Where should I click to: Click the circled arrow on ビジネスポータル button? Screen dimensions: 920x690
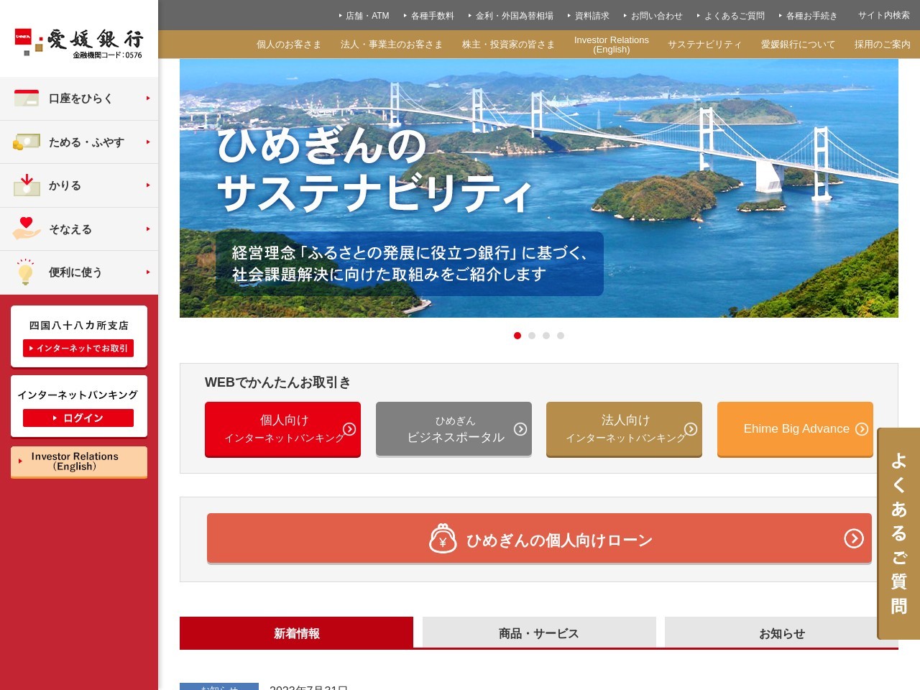[x=520, y=429]
